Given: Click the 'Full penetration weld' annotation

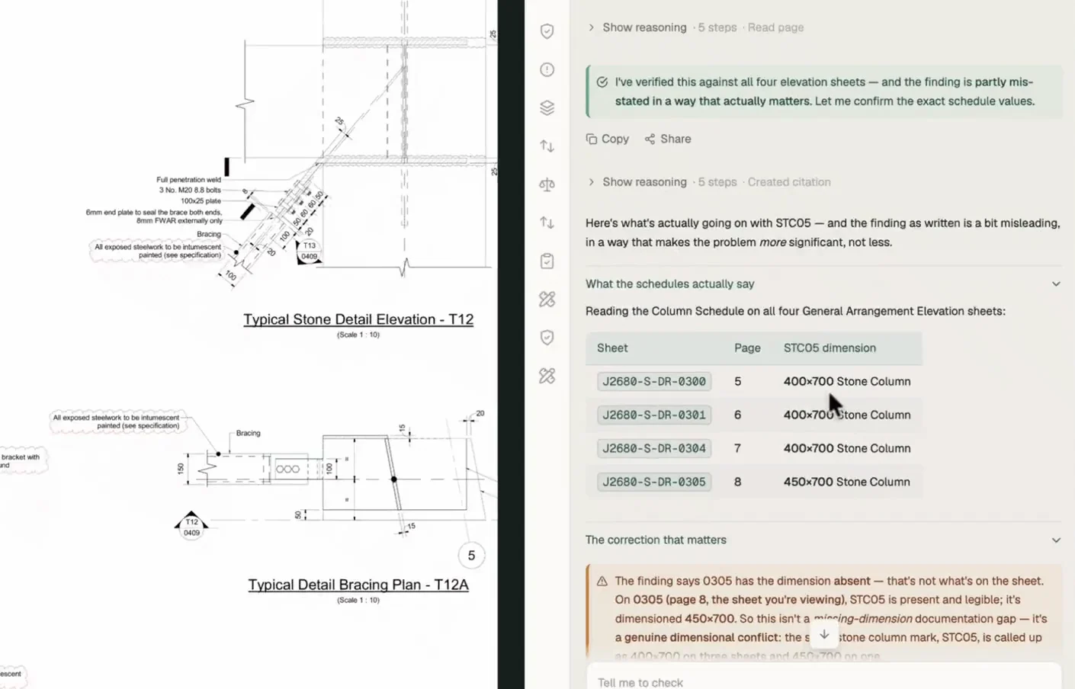Looking at the screenshot, I should tap(188, 180).
